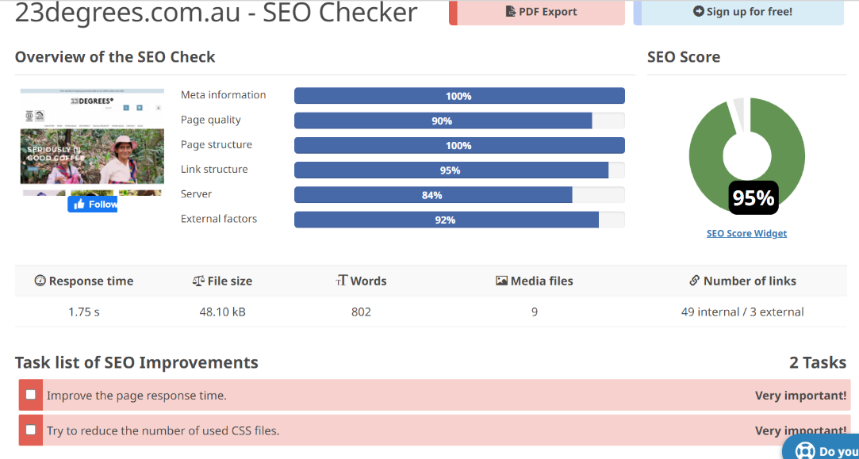859x459 pixels.
Task: Click the File size scale icon
Action: [x=198, y=281]
